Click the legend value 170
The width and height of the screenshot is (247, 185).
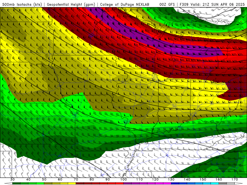point(235,179)
